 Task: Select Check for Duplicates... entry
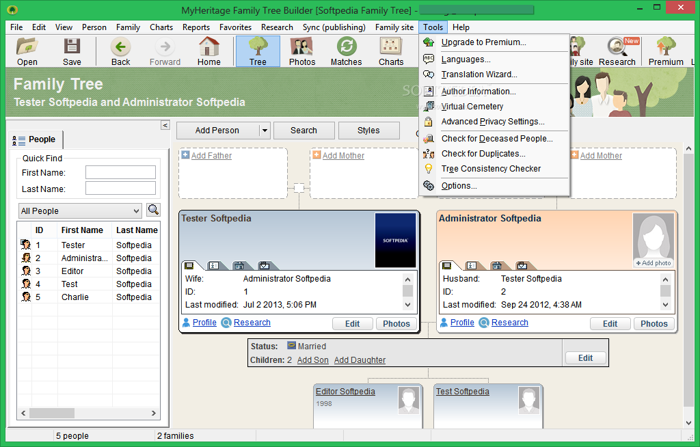coord(494,154)
